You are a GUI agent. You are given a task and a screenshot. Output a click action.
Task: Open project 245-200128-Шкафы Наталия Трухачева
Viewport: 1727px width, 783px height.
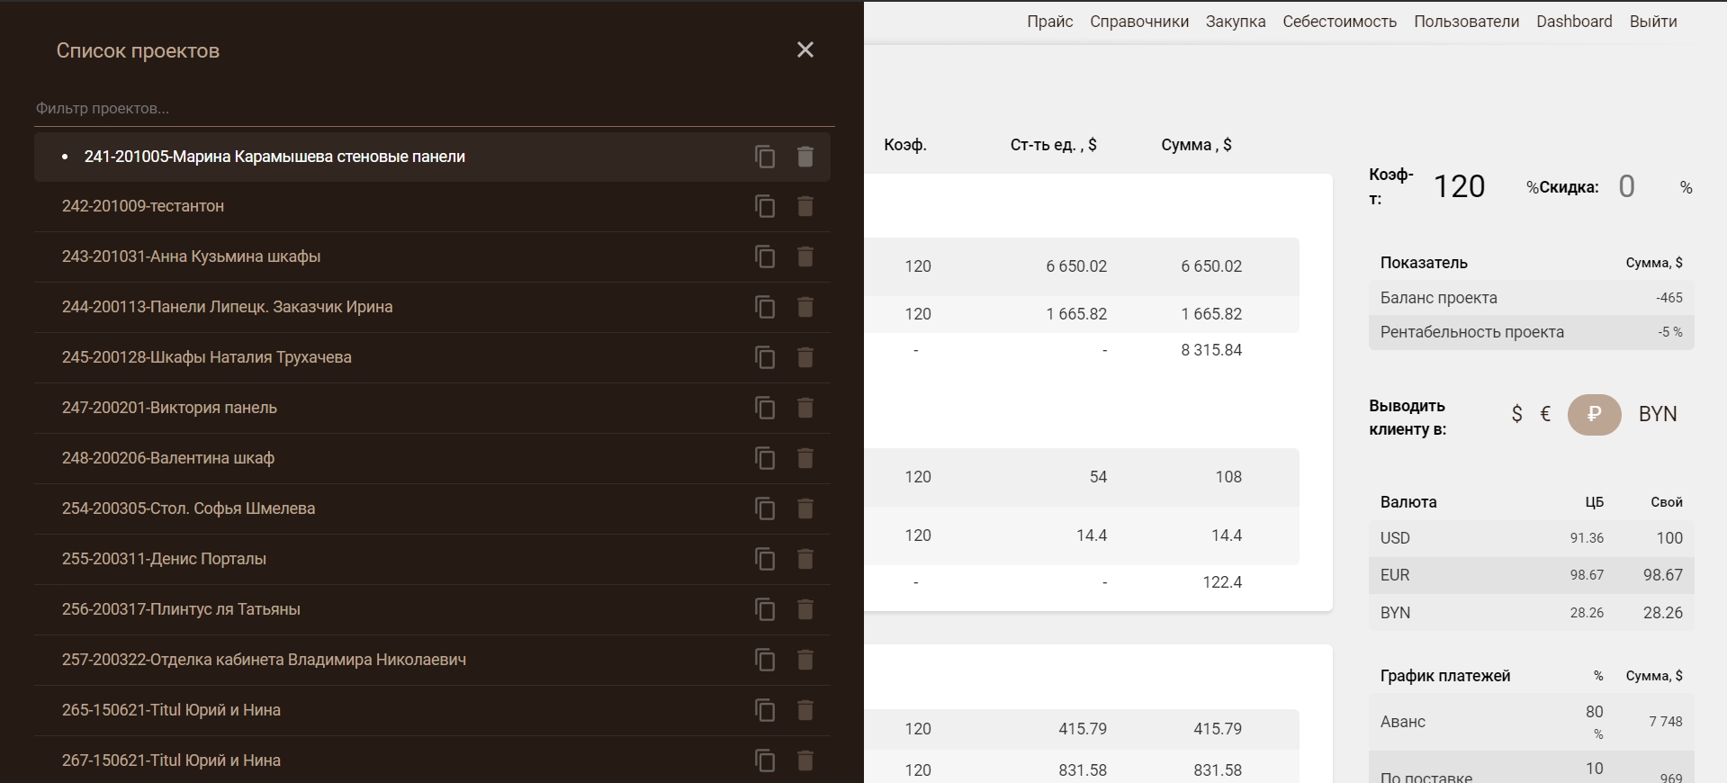pyautogui.click(x=206, y=357)
